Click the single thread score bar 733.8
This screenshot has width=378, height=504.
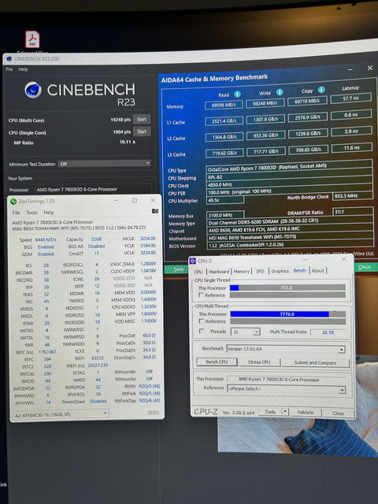[x=287, y=287]
